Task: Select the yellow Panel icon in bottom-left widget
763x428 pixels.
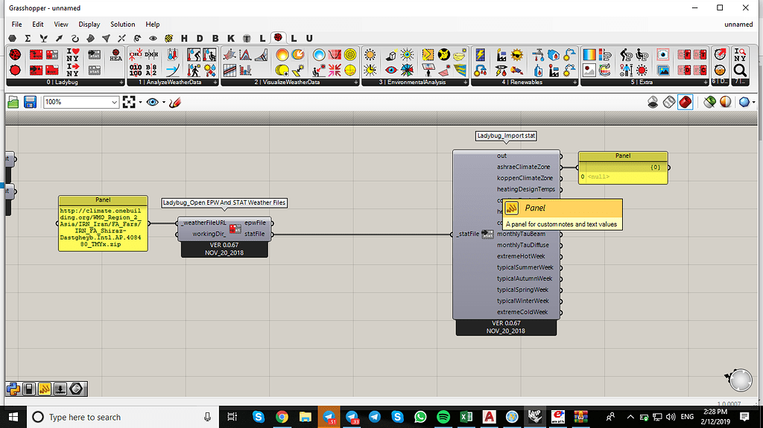Action: click(44, 389)
